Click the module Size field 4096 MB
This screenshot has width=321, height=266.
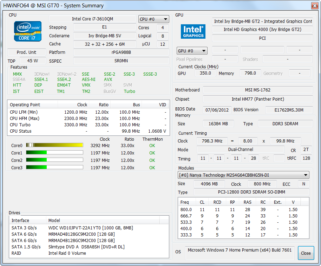209,184
